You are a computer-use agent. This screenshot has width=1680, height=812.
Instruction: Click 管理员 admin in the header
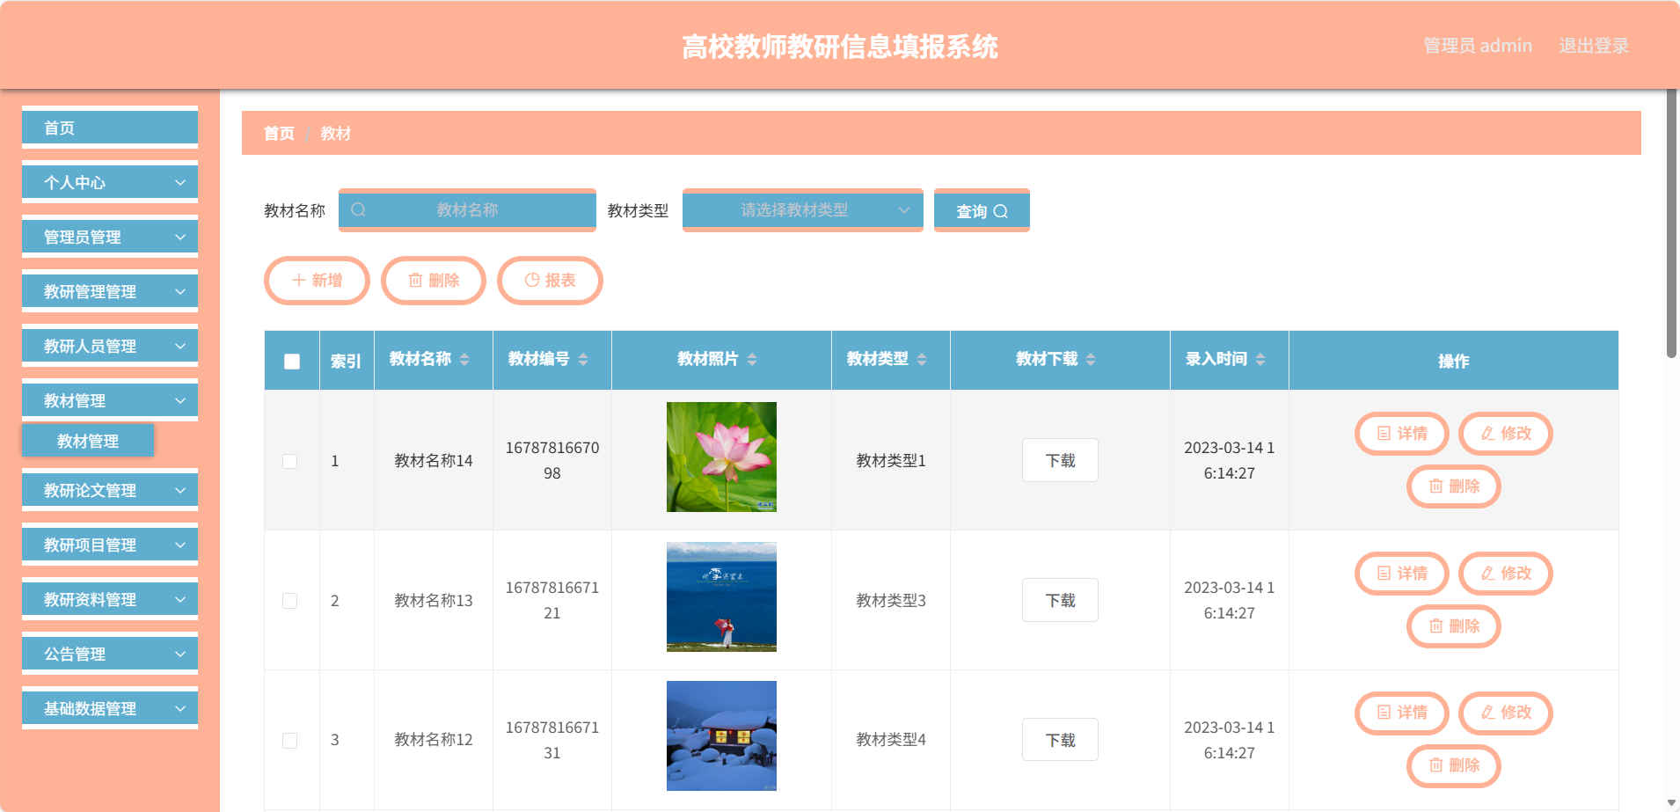click(1478, 46)
